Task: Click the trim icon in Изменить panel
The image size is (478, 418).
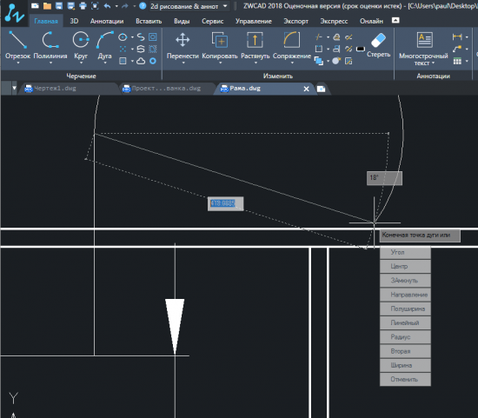Action: [319, 37]
